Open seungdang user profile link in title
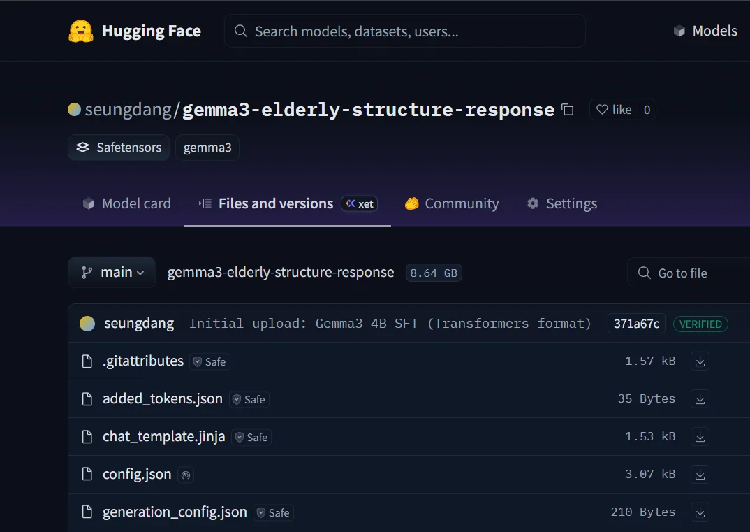The image size is (750, 532). tap(128, 110)
